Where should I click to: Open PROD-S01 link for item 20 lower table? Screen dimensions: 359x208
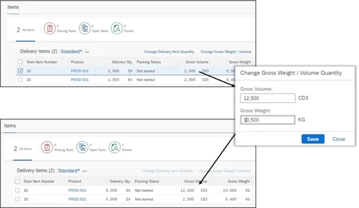pos(77,199)
